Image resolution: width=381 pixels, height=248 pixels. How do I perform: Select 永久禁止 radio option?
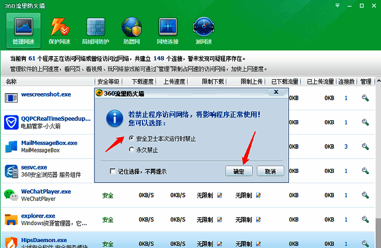(131, 150)
